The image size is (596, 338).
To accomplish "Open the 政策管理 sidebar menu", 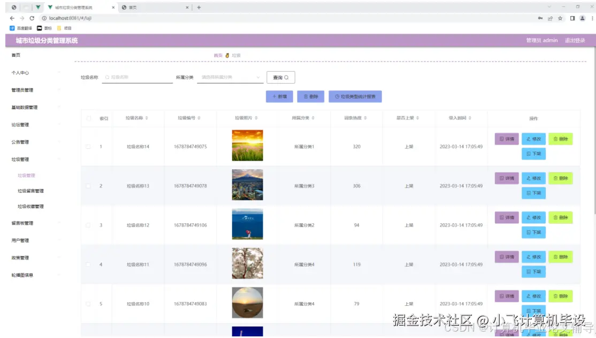I will 36,258.
